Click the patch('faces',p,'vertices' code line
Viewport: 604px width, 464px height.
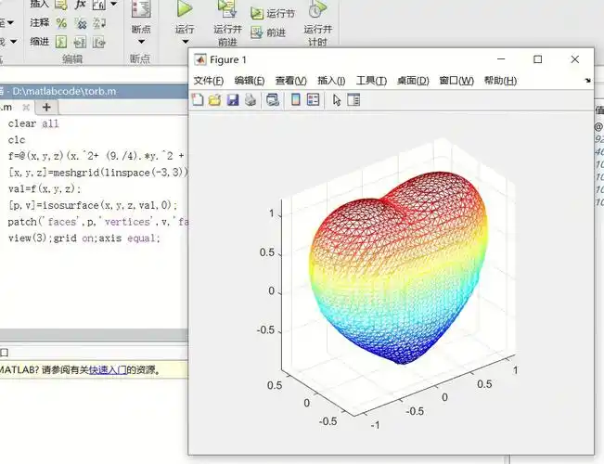click(x=97, y=222)
